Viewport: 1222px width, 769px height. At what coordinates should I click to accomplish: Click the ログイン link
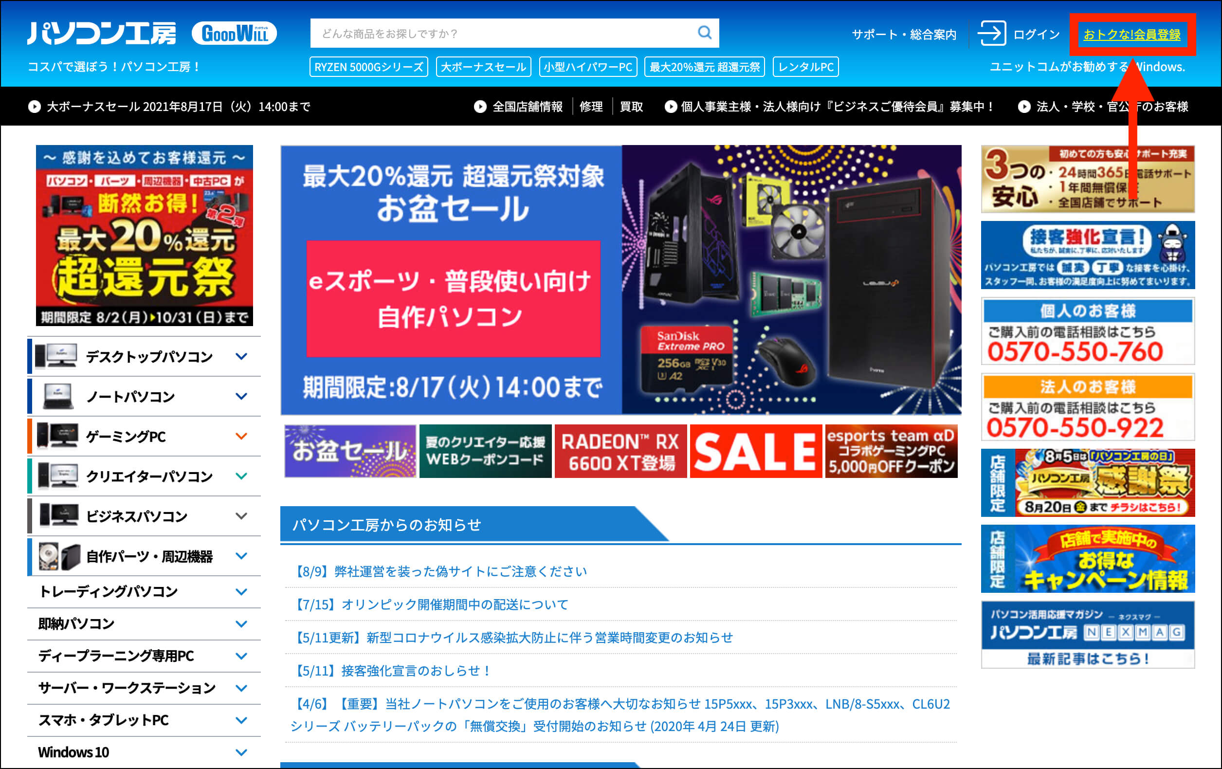tap(1036, 35)
